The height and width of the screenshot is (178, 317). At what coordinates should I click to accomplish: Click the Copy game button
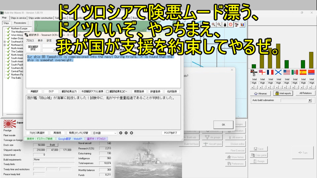point(259,155)
